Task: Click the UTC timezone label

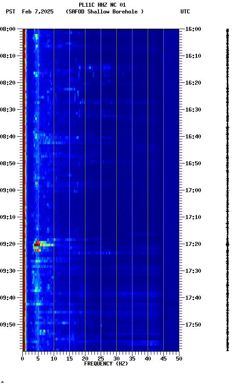Action: click(185, 12)
